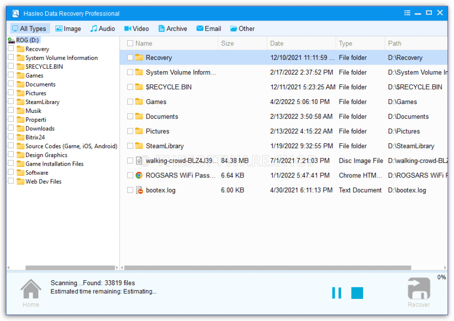Check the walking-crowd file checkbox

pos(130,160)
